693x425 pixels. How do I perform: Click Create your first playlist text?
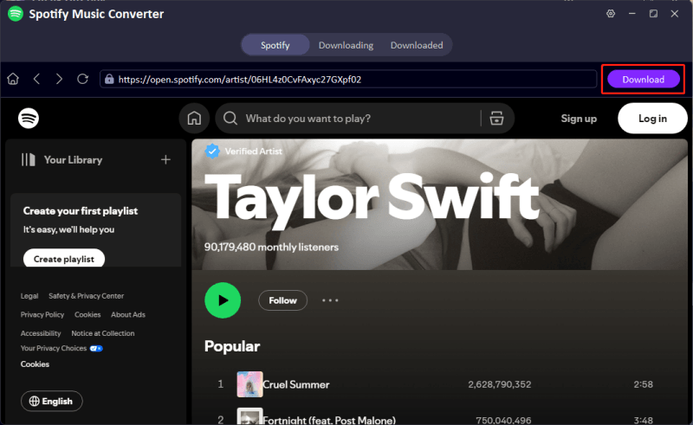81,210
